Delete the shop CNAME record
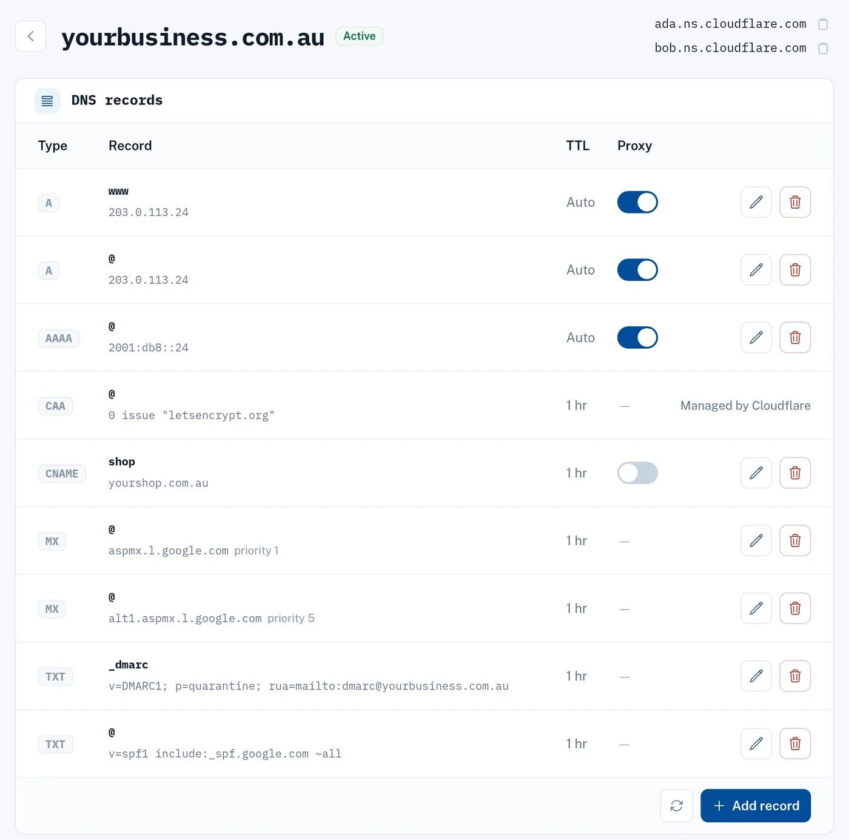849x840 pixels. coord(795,473)
